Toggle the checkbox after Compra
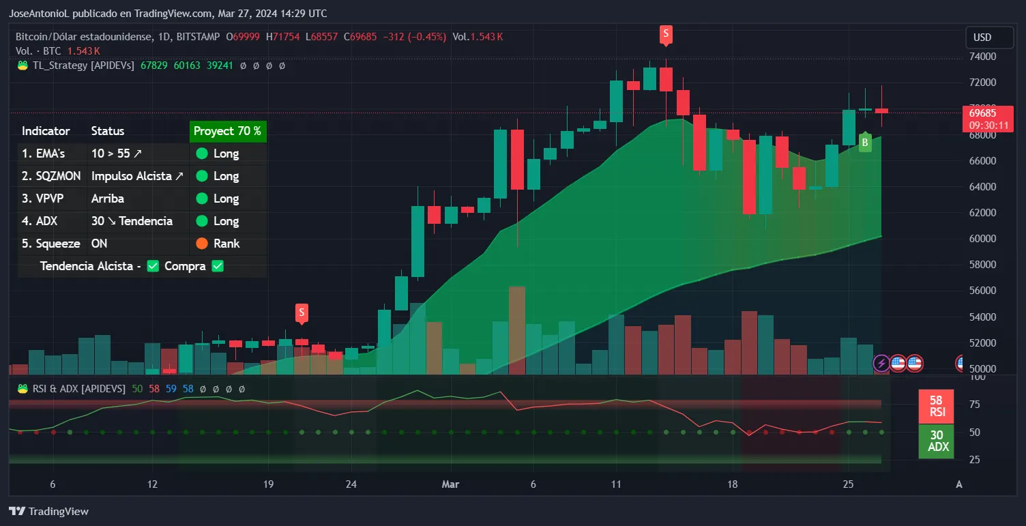 218,266
